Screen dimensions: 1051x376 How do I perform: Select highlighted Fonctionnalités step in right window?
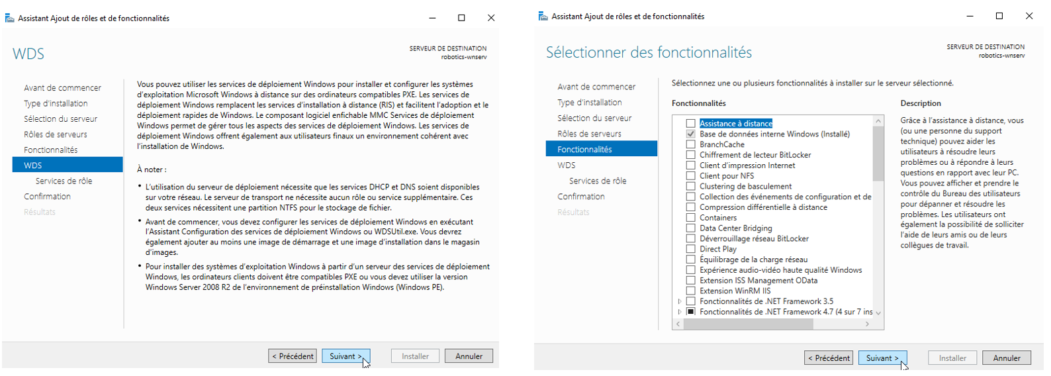tap(602, 149)
